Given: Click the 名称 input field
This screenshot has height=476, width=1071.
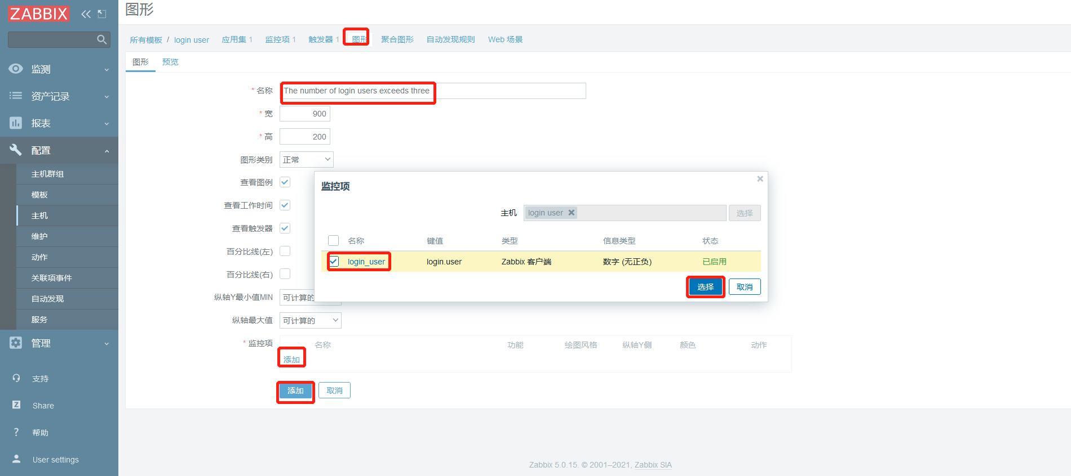Looking at the screenshot, I should click(433, 91).
